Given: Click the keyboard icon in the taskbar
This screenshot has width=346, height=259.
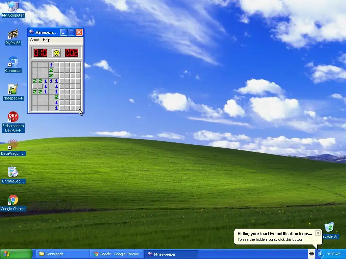Looking at the screenshot, I should [x=311, y=254].
